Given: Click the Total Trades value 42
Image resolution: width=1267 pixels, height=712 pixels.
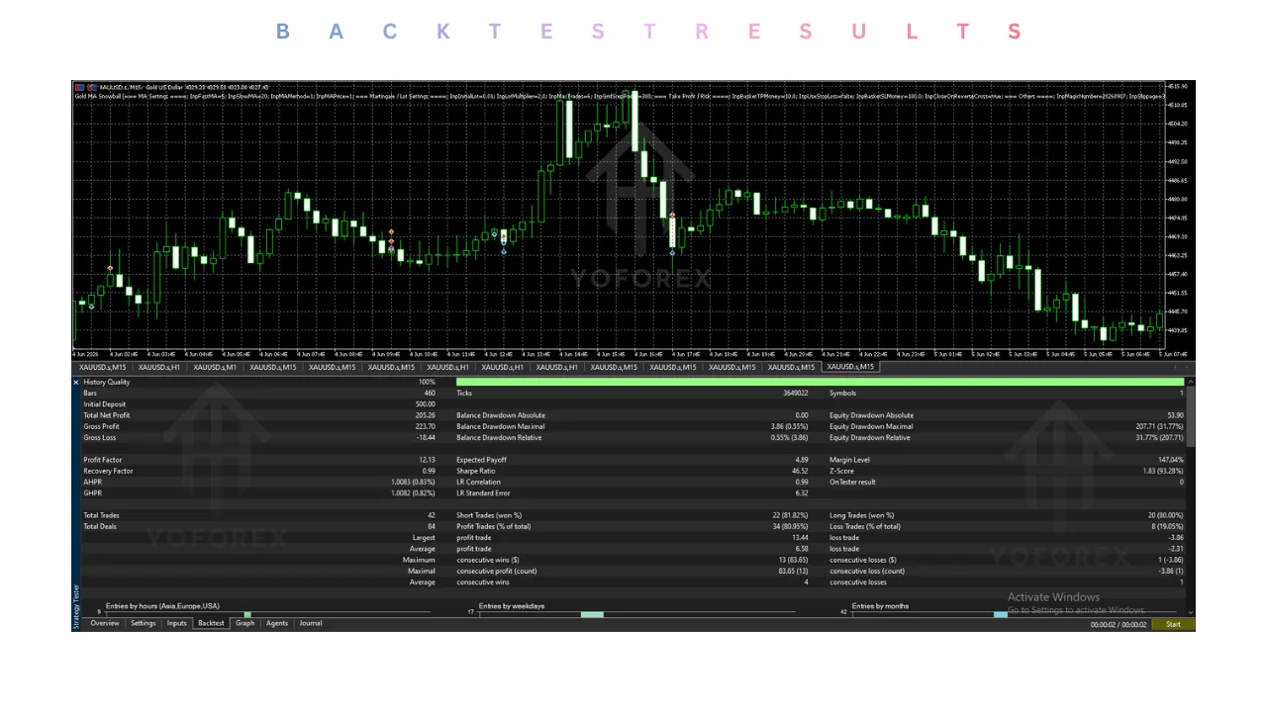Looking at the screenshot, I should [x=432, y=515].
